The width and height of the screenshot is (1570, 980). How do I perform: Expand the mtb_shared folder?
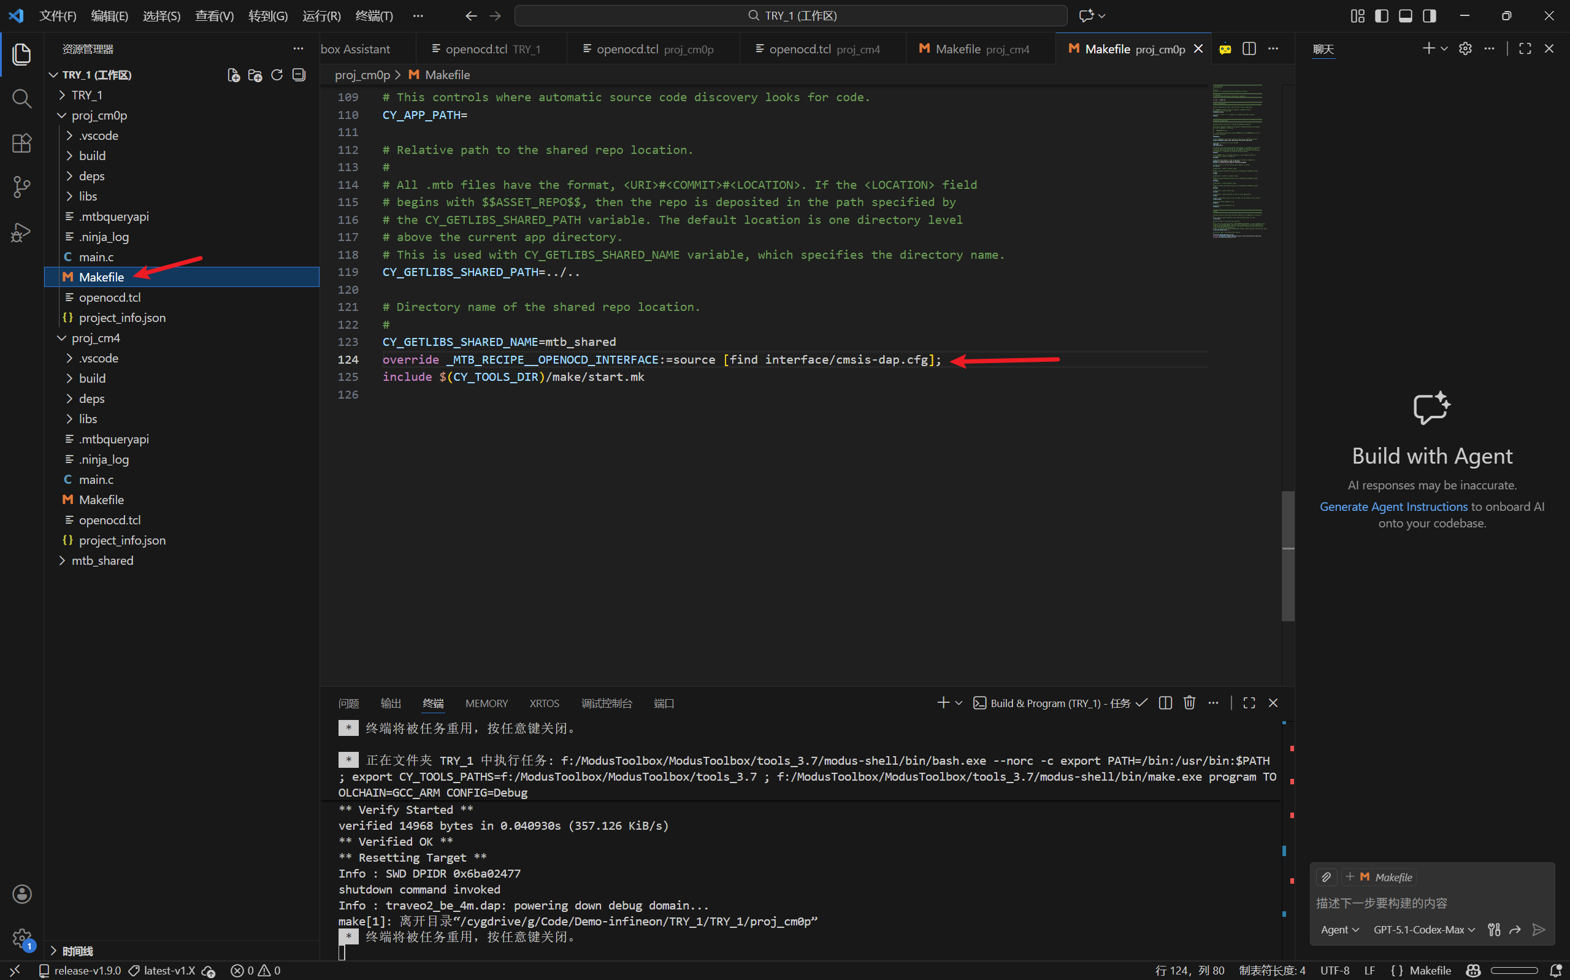[x=102, y=561]
